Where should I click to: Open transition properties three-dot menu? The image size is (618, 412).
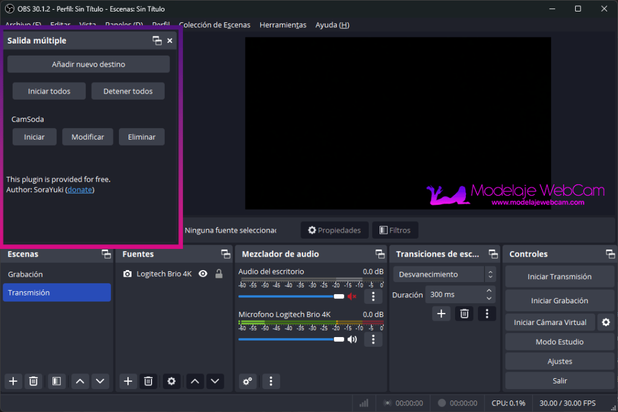click(486, 314)
